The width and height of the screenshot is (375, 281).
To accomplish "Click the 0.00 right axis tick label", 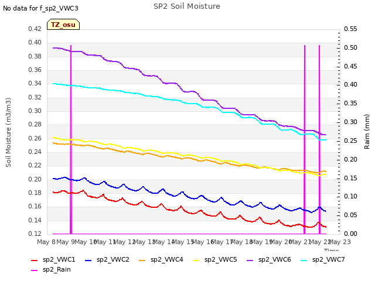I will [350, 234].
